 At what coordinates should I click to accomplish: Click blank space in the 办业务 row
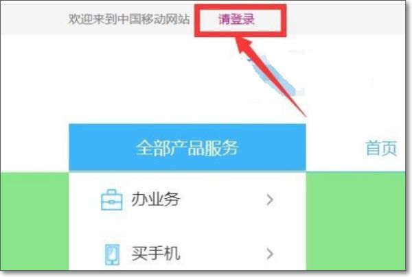(223, 200)
